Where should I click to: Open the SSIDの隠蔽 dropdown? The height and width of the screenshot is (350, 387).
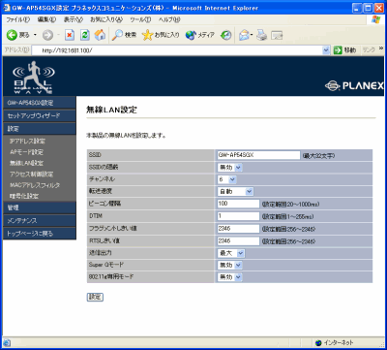click(229, 168)
